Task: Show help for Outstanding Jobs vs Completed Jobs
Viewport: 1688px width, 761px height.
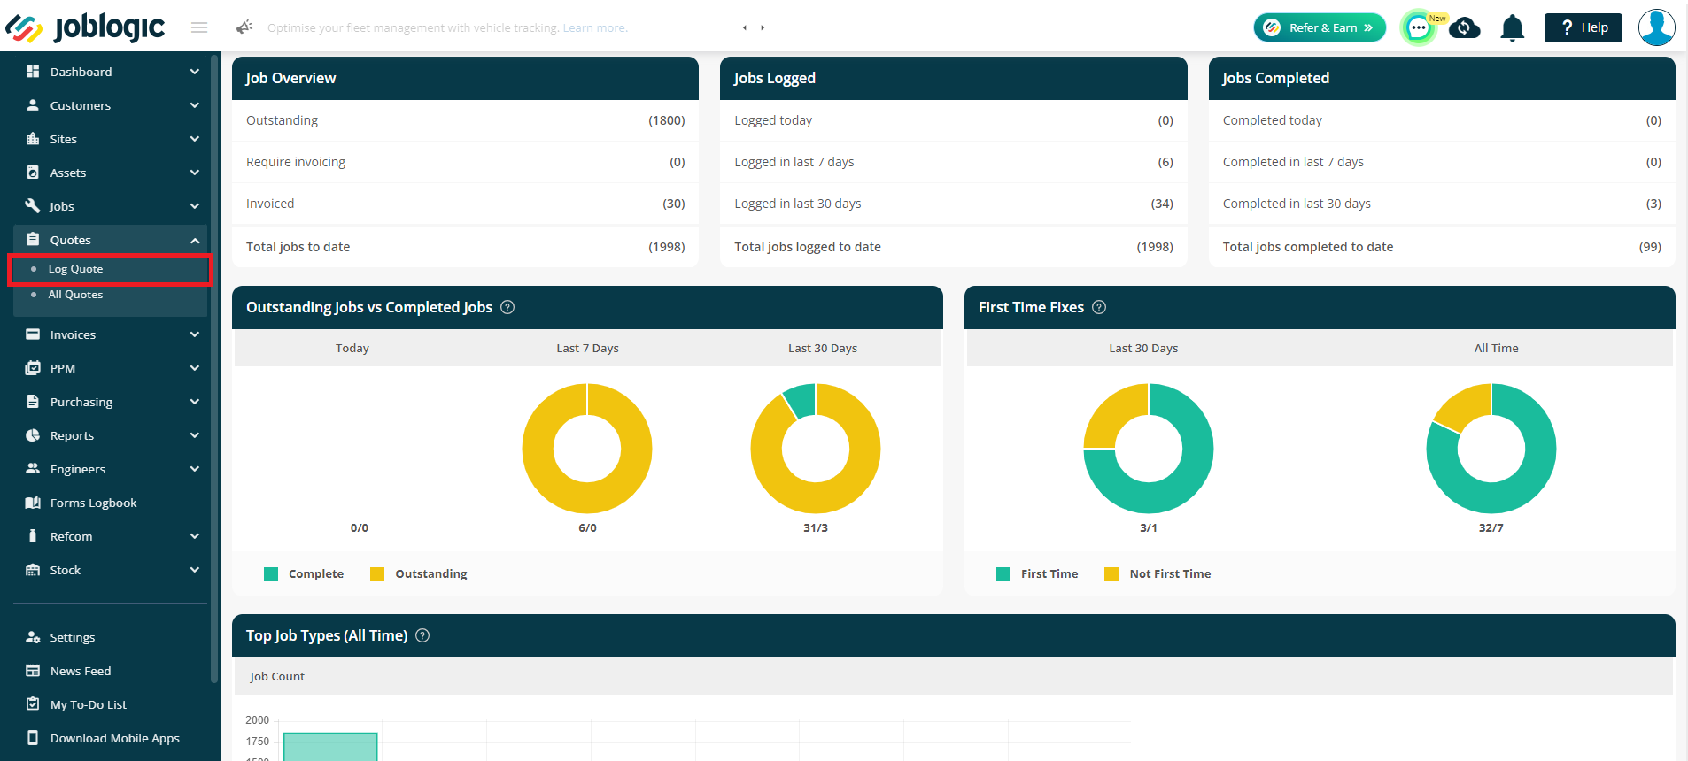Action: click(x=507, y=307)
